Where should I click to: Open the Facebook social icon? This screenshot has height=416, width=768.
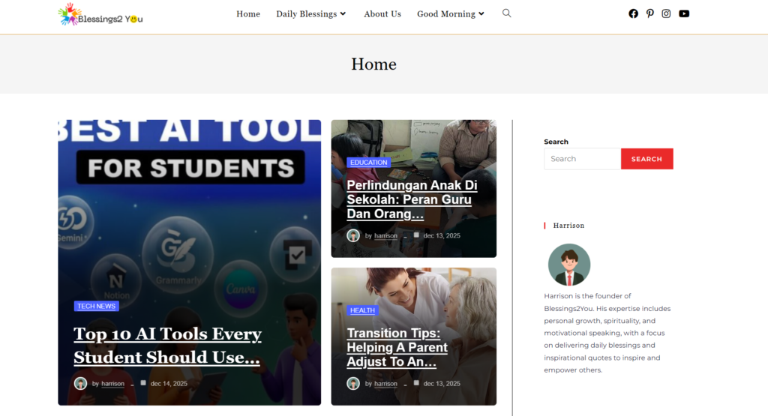[633, 13]
